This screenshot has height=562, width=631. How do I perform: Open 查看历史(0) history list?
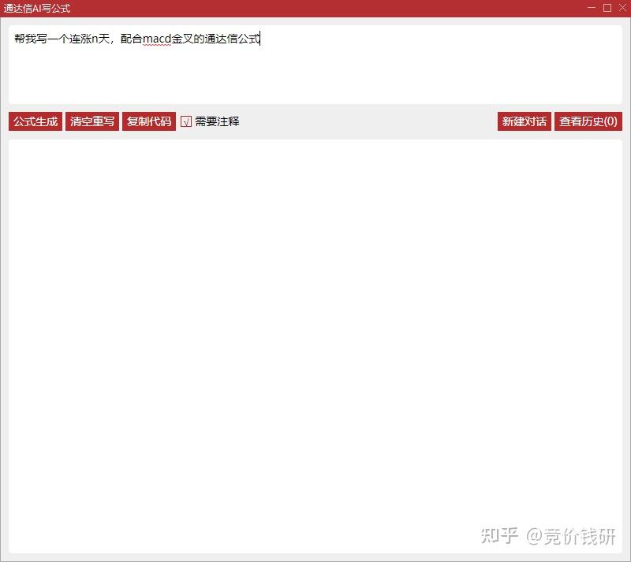[x=588, y=121]
